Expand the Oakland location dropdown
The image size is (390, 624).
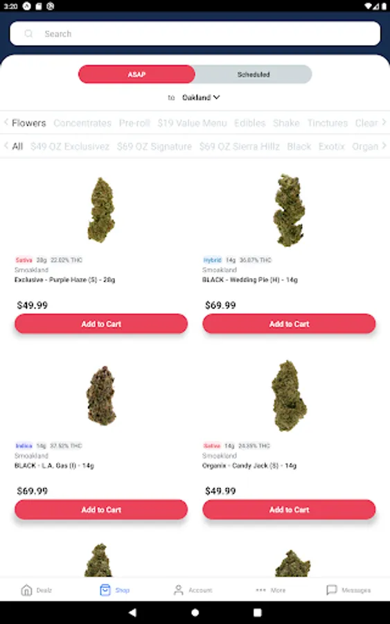[x=201, y=98]
